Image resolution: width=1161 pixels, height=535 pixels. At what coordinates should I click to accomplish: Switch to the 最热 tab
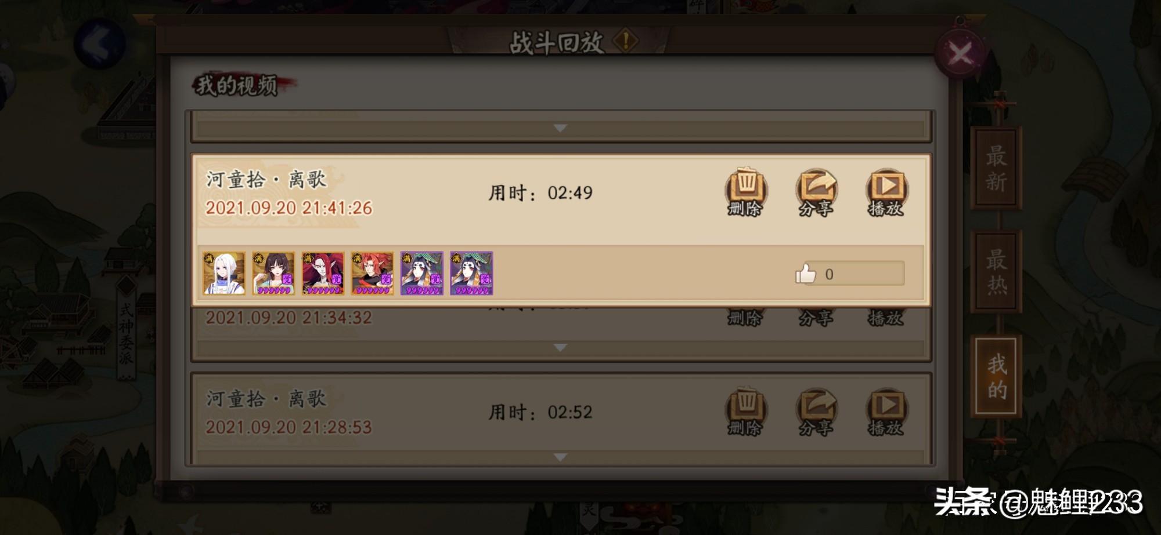(996, 272)
